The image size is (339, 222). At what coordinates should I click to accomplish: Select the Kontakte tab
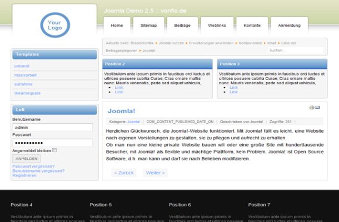[x=252, y=26]
